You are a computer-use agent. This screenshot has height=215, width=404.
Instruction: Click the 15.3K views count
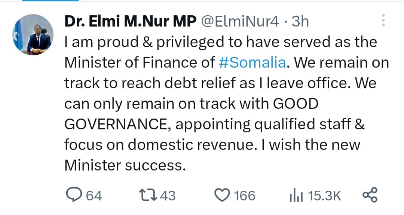click(x=324, y=196)
